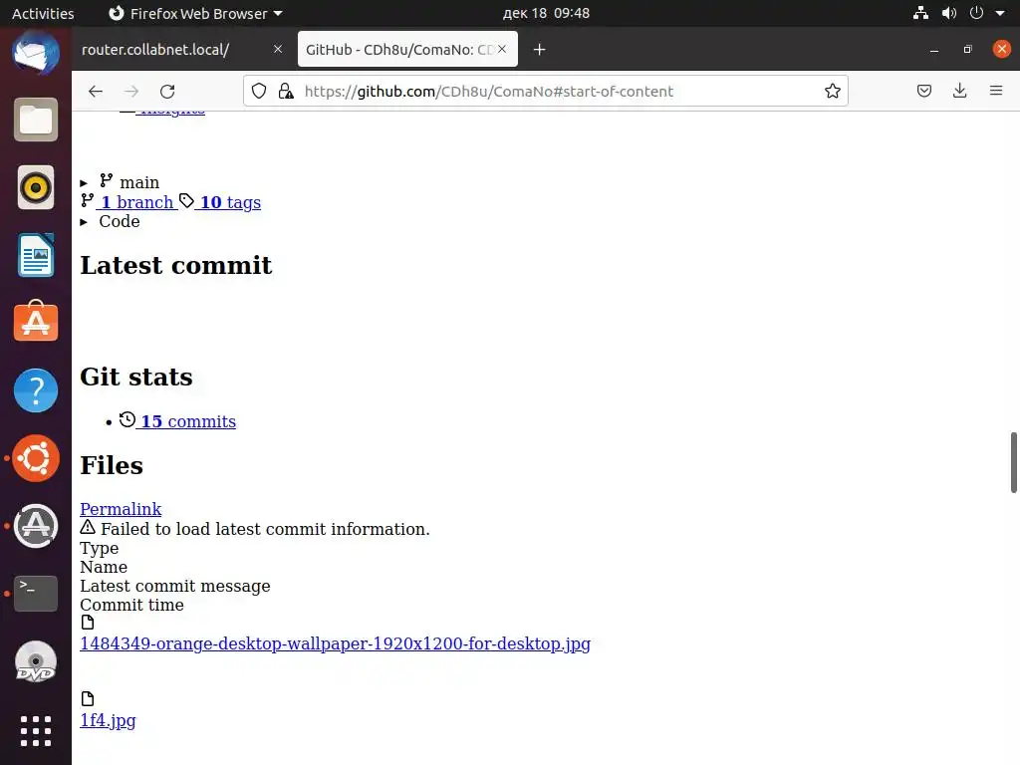This screenshot has width=1020, height=765.
Task: Go forward one page in Firefox
Action: (x=131, y=91)
